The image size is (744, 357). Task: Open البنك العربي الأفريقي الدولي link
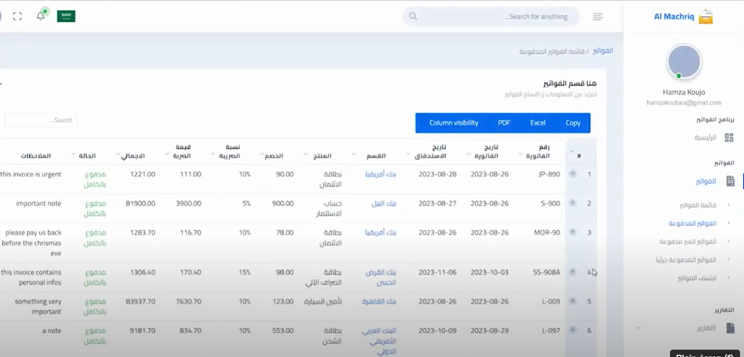(379, 341)
